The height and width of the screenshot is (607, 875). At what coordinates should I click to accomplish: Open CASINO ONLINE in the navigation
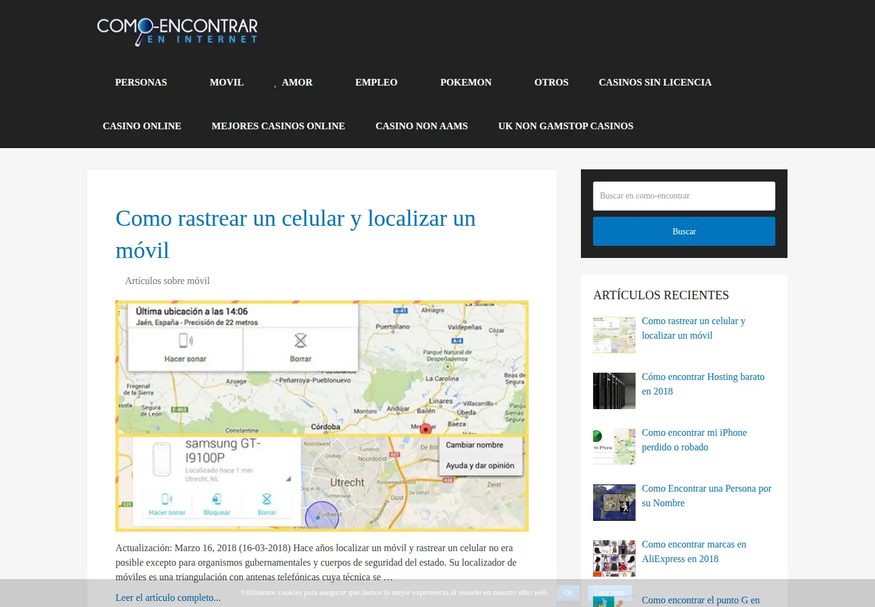click(x=142, y=126)
